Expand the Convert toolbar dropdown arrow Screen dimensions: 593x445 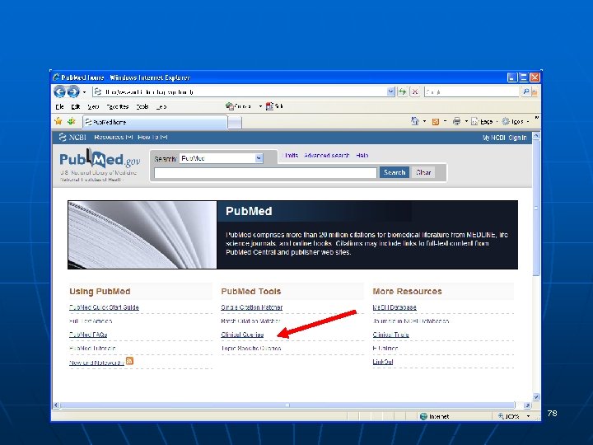260,106
